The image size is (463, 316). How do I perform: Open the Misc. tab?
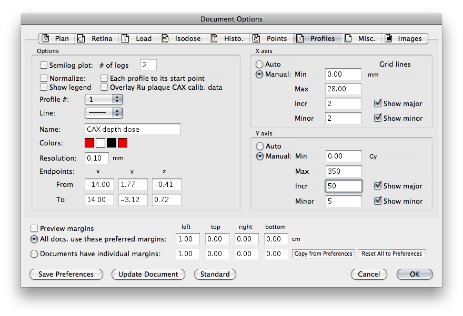361,38
